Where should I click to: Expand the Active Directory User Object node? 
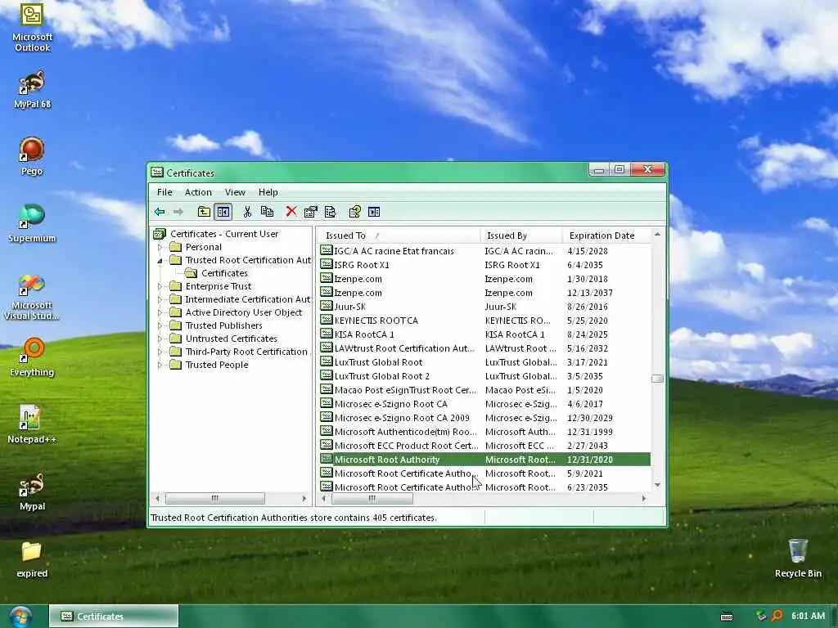tap(160, 313)
